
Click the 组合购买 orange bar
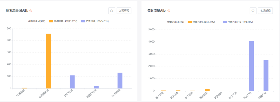tap(207, 90)
